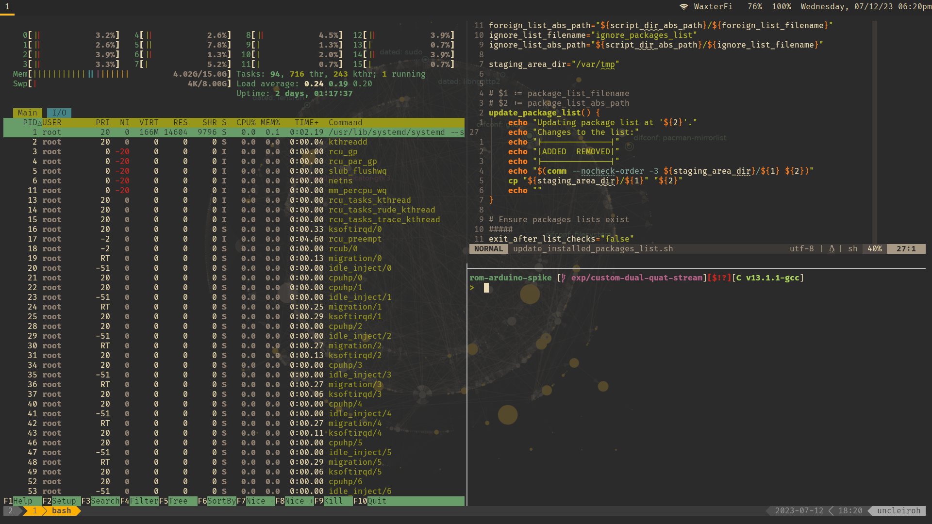Click the Linux penguin icon in vim statusline

(x=832, y=249)
